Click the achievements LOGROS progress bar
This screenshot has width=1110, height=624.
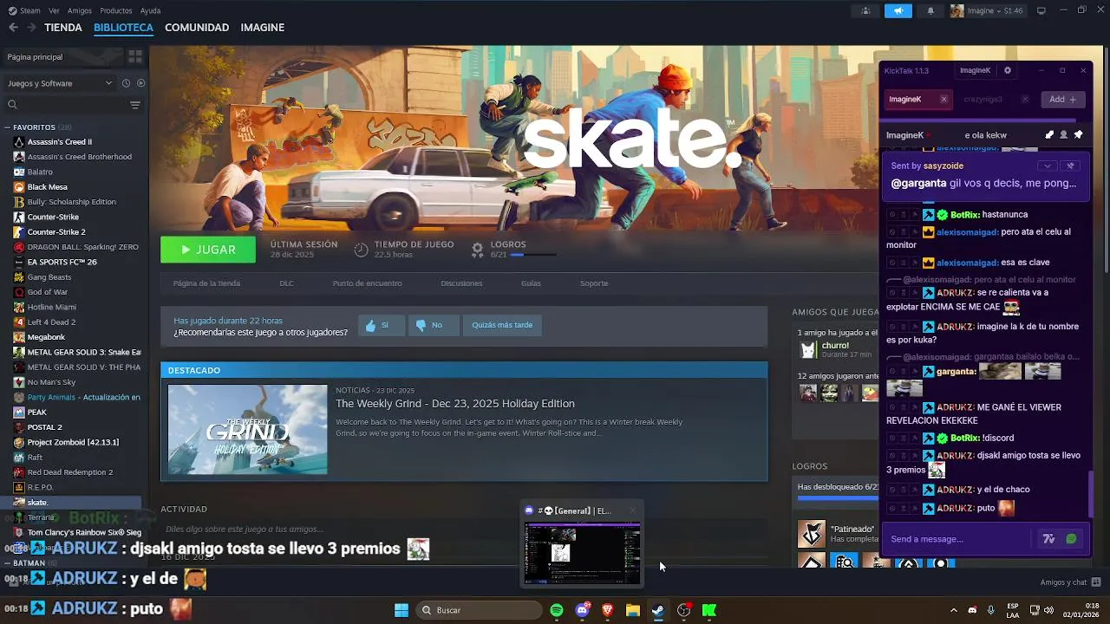pos(533,255)
